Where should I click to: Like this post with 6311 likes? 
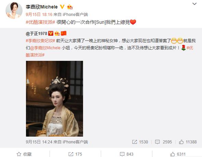click(x=178, y=154)
